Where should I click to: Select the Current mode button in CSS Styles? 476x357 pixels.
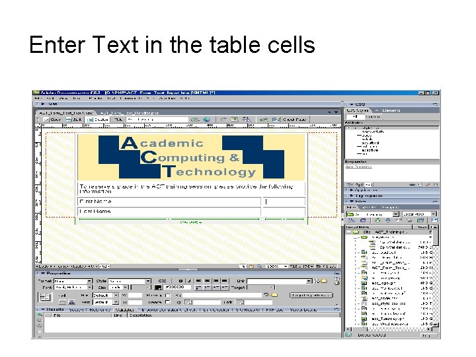coord(373,117)
